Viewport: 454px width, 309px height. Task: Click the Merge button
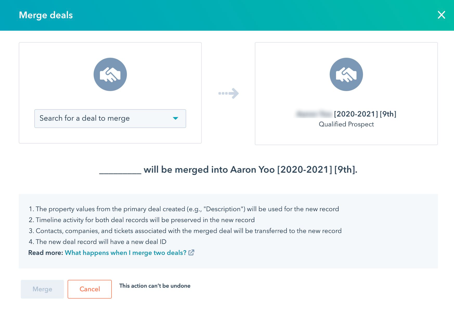pyautogui.click(x=42, y=289)
